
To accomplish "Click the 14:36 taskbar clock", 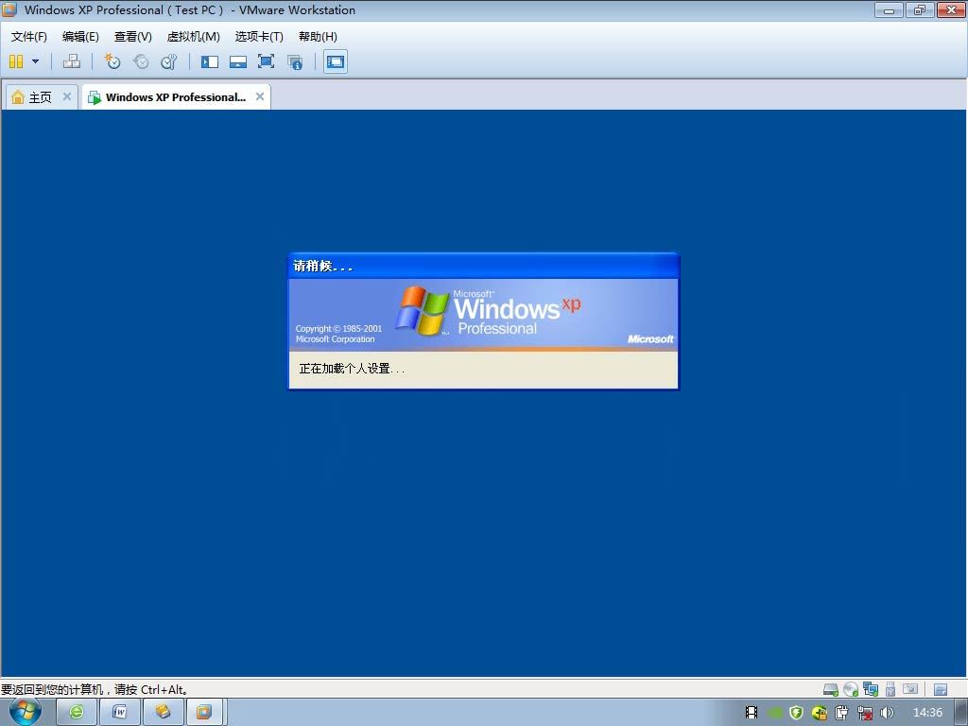I will pyautogui.click(x=927, y=713).
